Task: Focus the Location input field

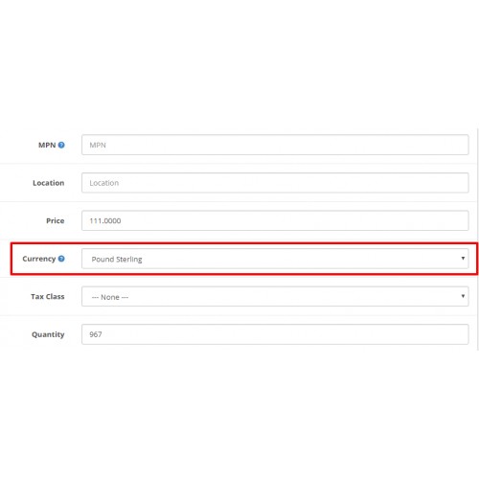Action: click(275, 183)
